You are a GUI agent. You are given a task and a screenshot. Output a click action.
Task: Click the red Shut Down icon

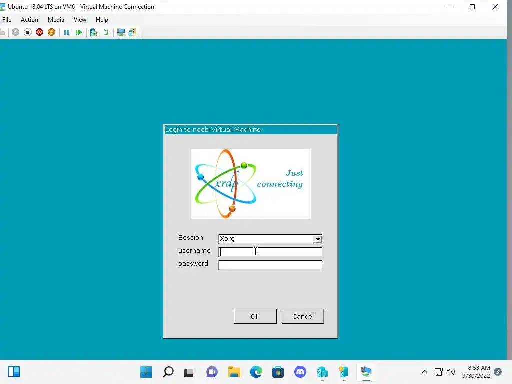39,32
